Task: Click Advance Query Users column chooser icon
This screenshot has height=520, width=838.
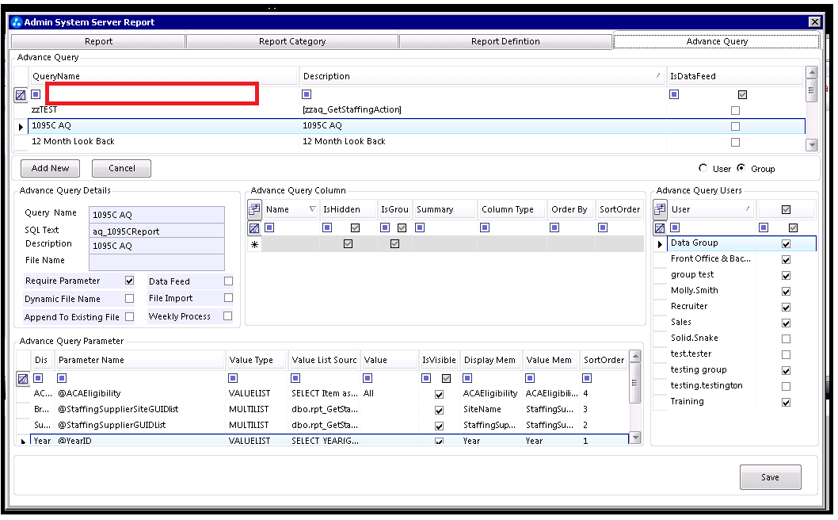Action: click(x=660, y=209)
